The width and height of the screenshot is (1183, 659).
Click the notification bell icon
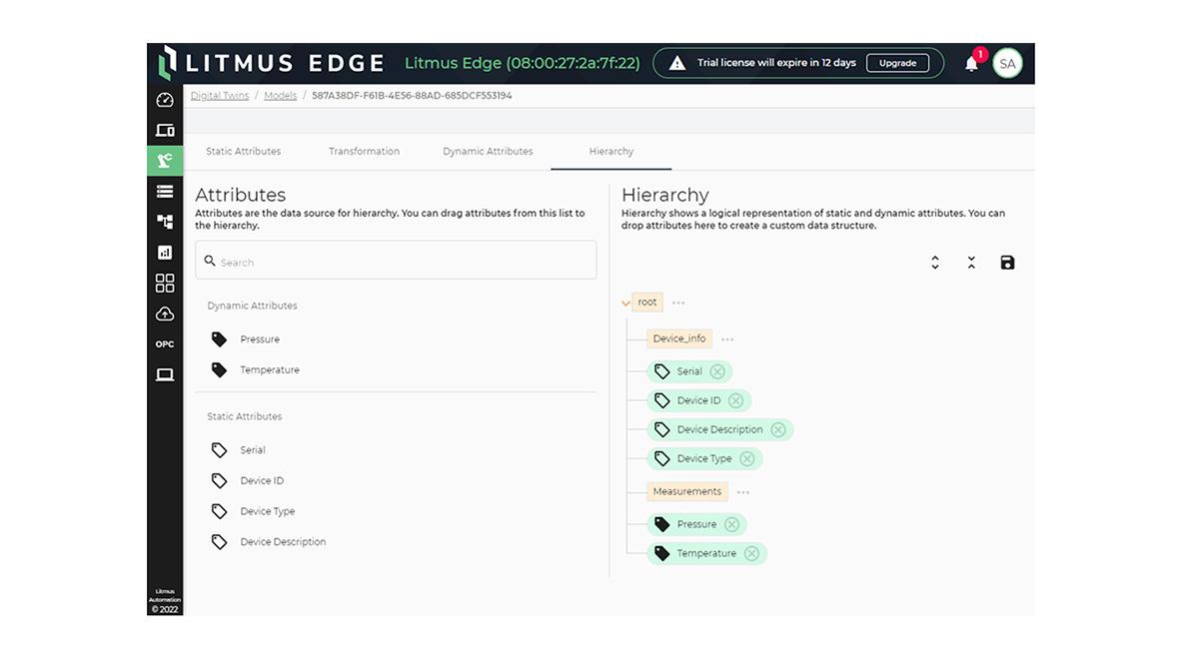971,64
